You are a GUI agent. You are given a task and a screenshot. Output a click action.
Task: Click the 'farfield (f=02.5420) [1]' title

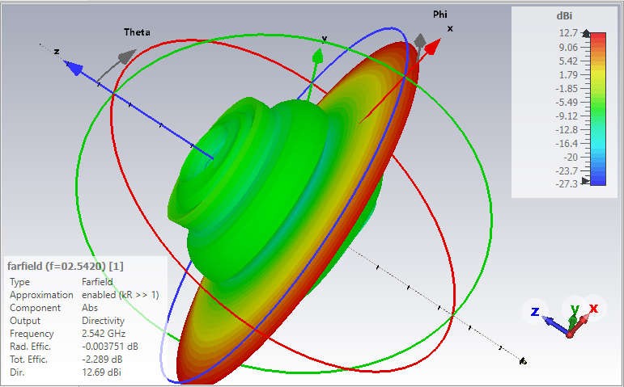66,266
